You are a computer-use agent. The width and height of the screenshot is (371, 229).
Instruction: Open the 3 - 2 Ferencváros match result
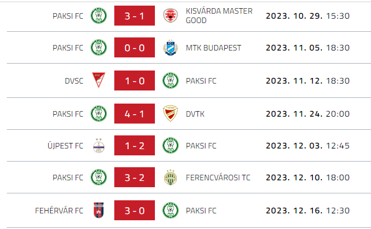tap(134, 177)
